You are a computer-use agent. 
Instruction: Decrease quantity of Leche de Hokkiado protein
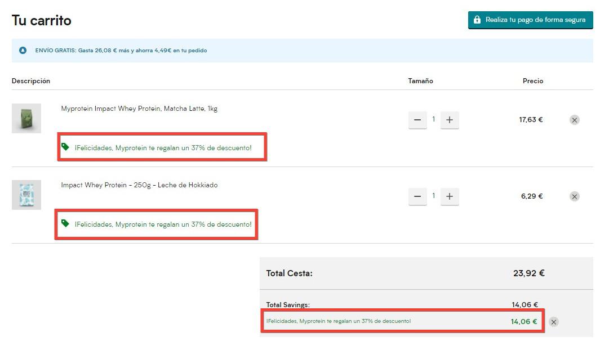coord(417,196)
